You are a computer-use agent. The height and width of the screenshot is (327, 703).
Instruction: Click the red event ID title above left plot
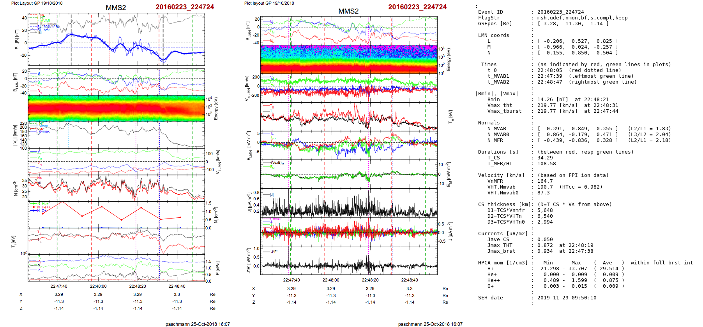(x=185, y=7)
